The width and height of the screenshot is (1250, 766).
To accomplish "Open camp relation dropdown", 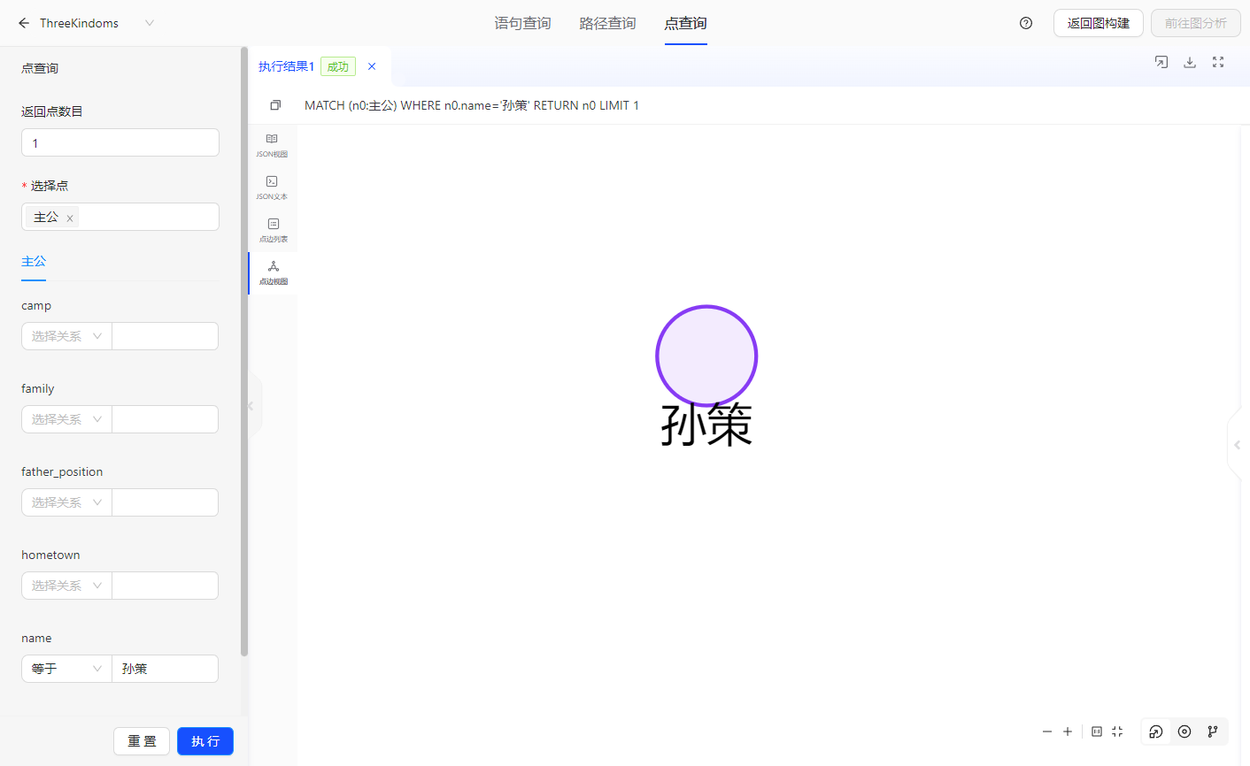I will pos(66,336).
